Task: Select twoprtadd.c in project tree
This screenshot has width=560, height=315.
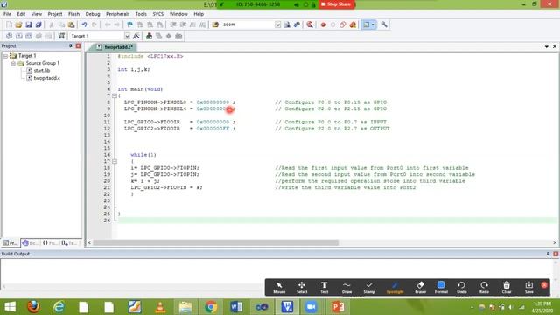Action: tap(46, 78)
